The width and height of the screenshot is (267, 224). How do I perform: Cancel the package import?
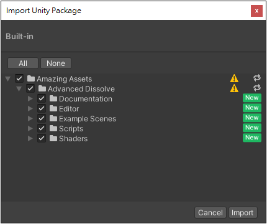(x=210, y=213)
